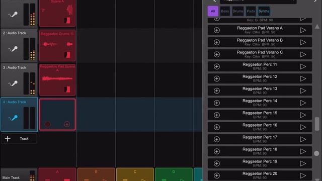The width and height of the screenshot is (322, 181).
Task: Add Reggaeton Pad Verano C loop
Action: pos(217,54)
